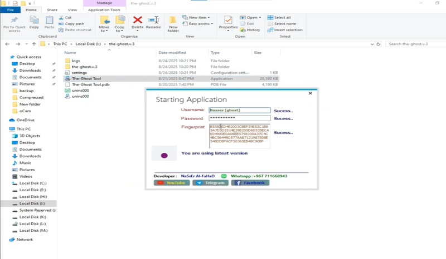446x259 pixels.
Task: Select Local Disk (I:) in sidebar
Action: (32, 203)
